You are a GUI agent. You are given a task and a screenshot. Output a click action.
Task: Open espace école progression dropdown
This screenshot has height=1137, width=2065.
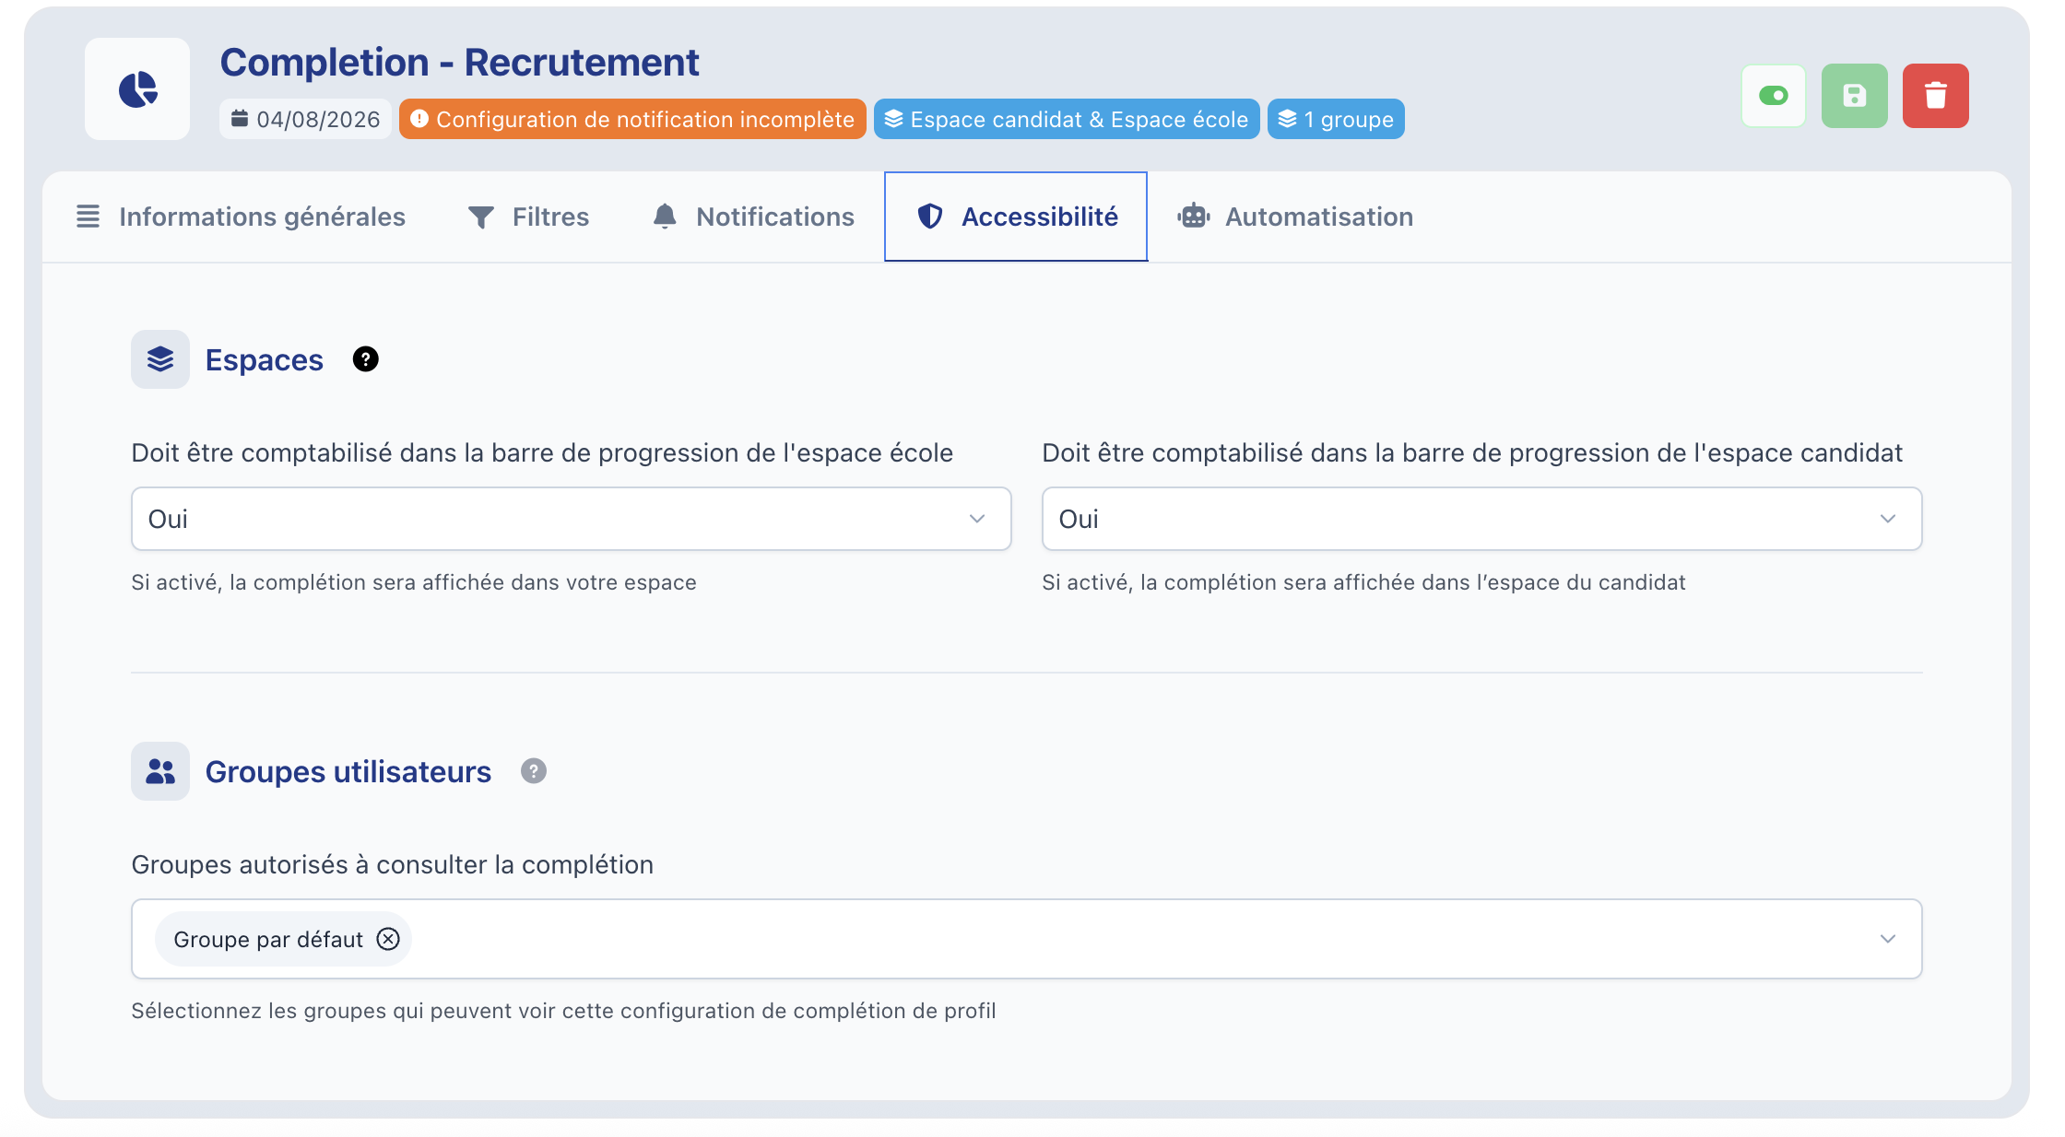571,519
